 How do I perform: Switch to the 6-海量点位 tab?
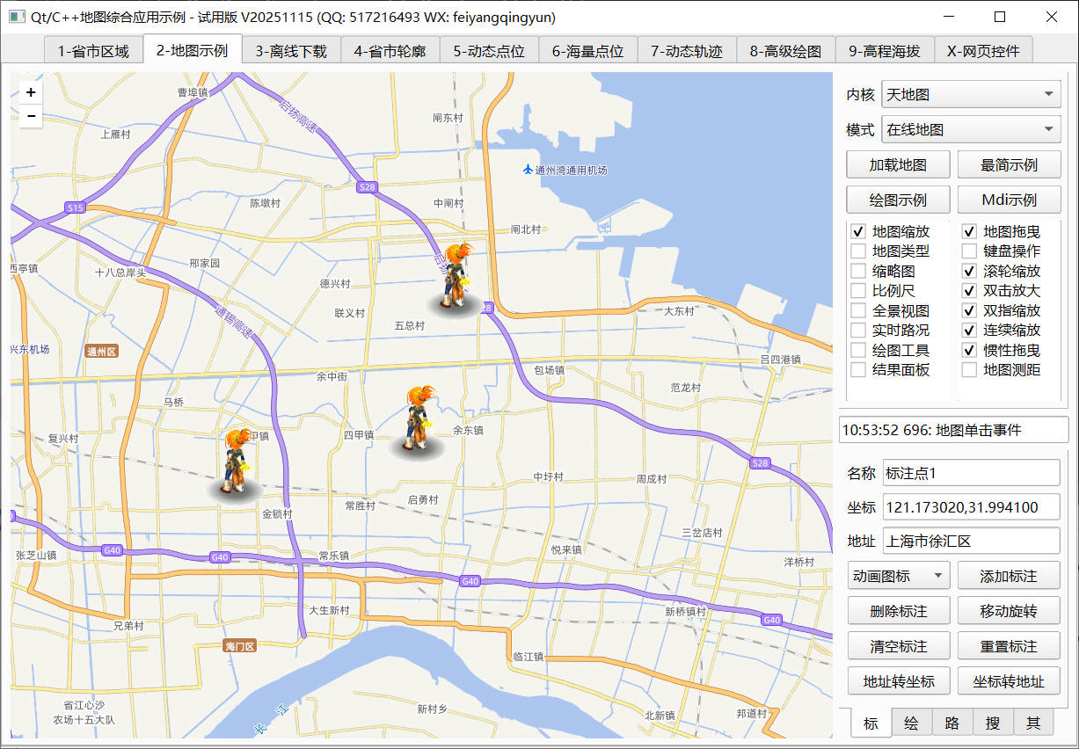588,51
